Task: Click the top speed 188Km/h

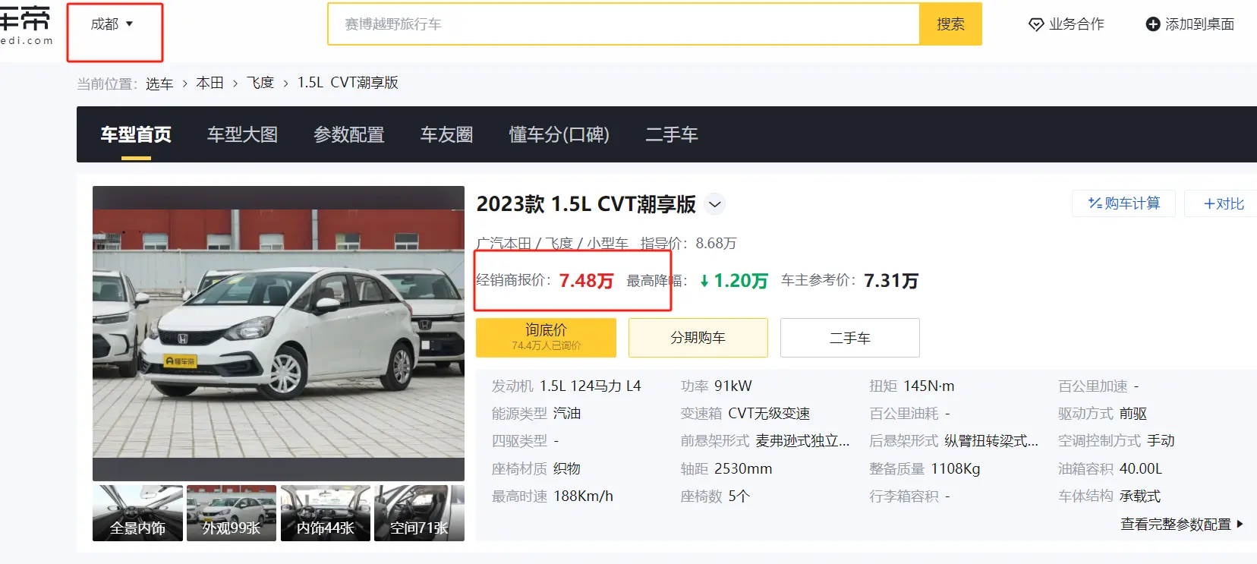Action: pyautogui.click(x=584, y=496)
